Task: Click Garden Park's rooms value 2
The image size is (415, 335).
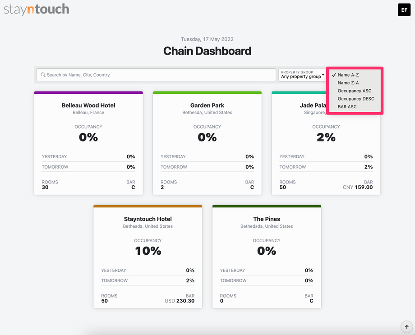Action: pyautogui.click(x=162, y=188)
